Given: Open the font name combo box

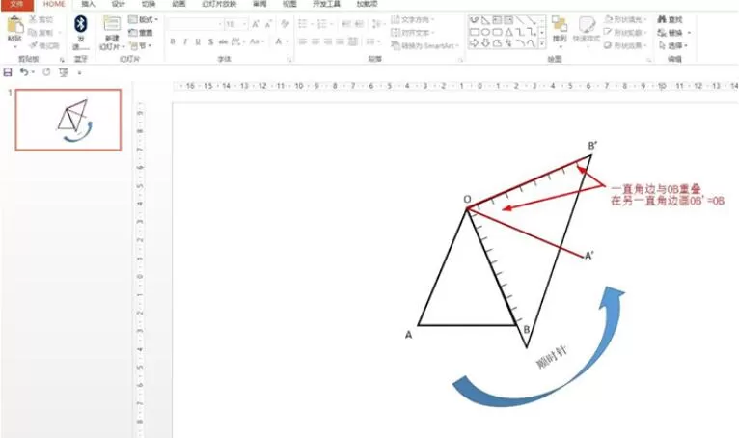Looking at the screenshot, I should (x=195, y=24).
